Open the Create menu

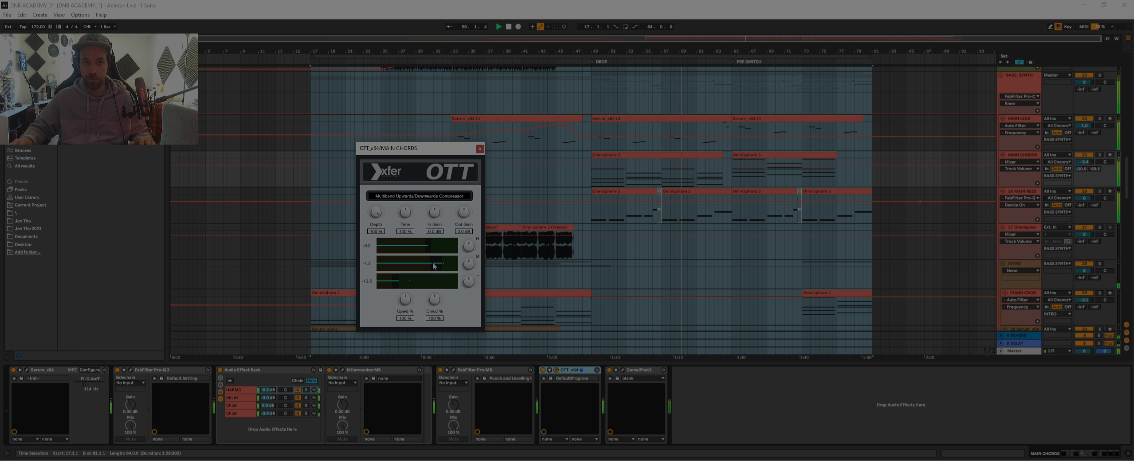[x=40, y=15]
